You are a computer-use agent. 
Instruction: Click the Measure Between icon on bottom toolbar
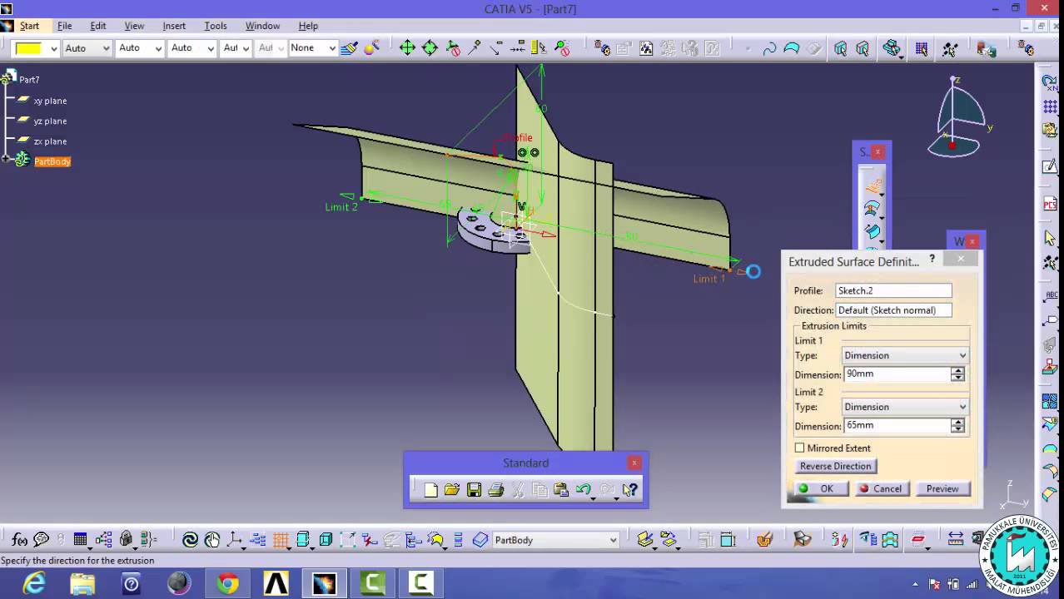click(956, 540)
